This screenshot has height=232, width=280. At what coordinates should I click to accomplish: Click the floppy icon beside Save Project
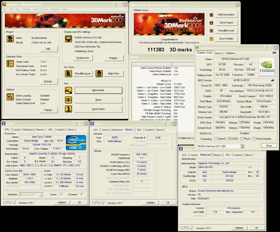coord(211,23)
